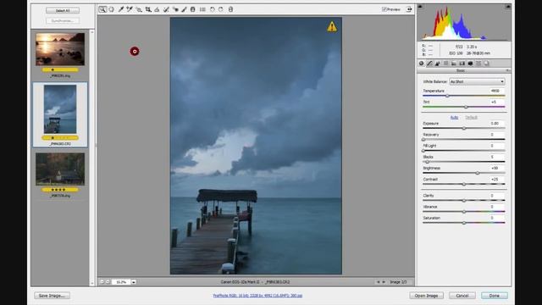
Task: Zoom in with the plus button
Action: pyautogui.click(x=108, y=282)
